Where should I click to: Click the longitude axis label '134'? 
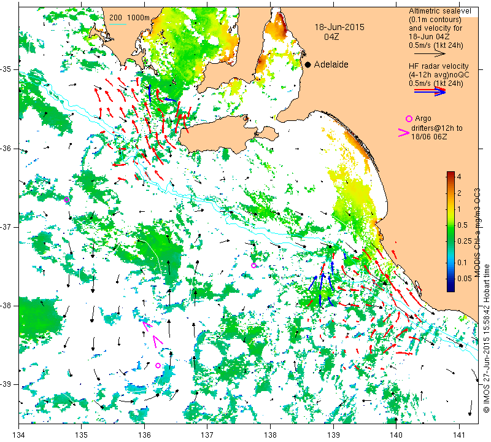pos(19,435)
